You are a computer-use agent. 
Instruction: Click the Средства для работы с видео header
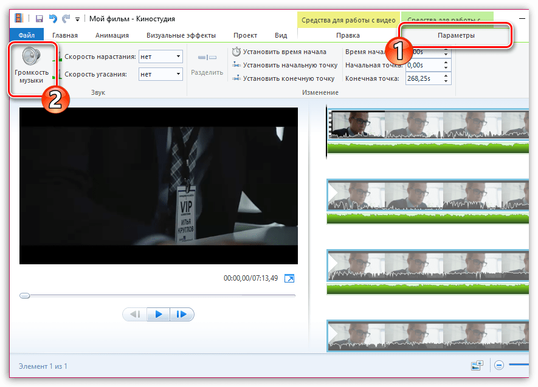348,20
